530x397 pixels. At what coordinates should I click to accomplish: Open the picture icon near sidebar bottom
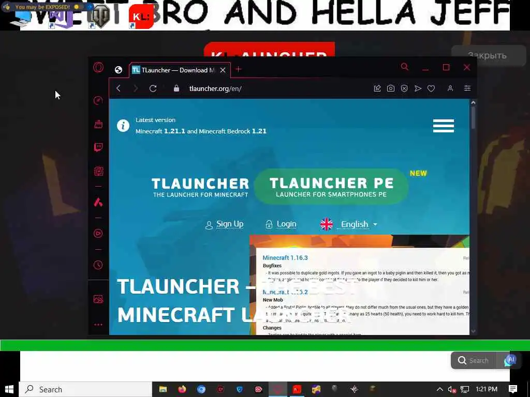[98, 299]
